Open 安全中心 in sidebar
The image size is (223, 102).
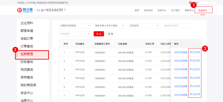[x=27, y=93]
